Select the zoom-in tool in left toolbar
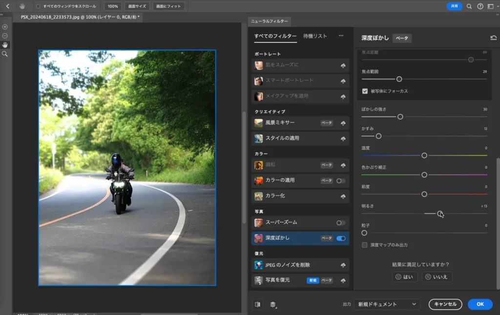 pos(5,27)
